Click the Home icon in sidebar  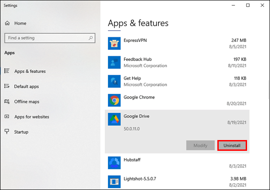[x=7, y=23]
